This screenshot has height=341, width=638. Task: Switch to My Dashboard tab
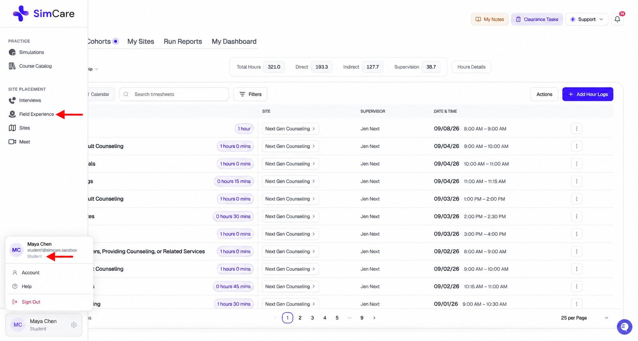click(234, 42)
